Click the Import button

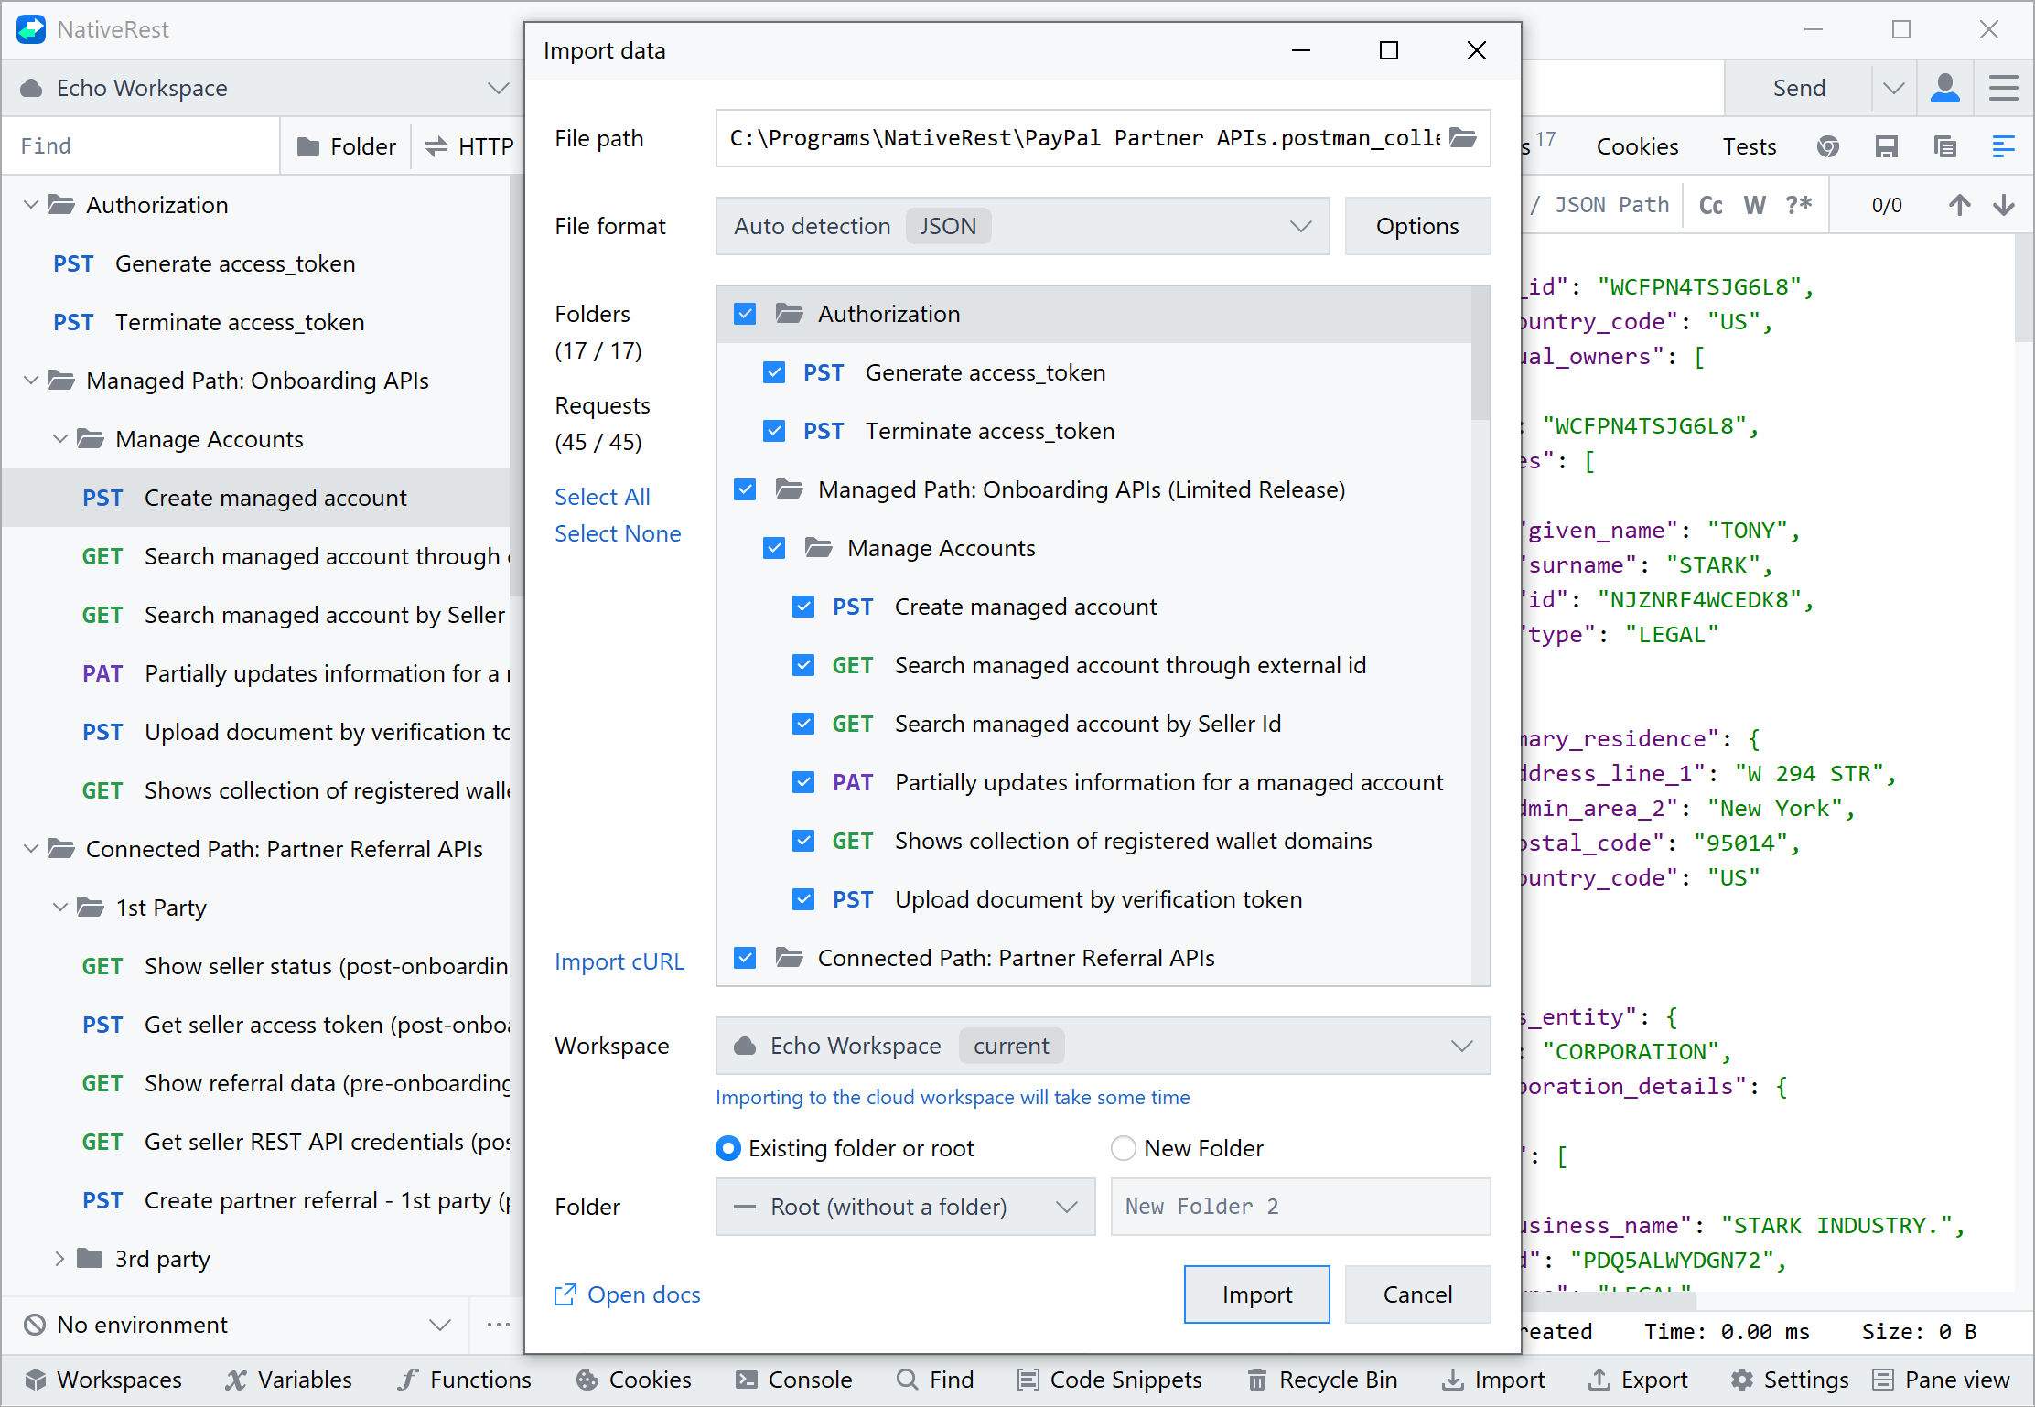pyautogui.click(x=1256, y=1294)
